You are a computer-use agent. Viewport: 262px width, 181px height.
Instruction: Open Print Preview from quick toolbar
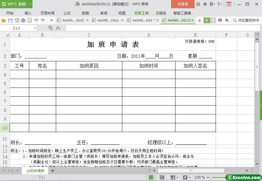click(x=30, y=20)
